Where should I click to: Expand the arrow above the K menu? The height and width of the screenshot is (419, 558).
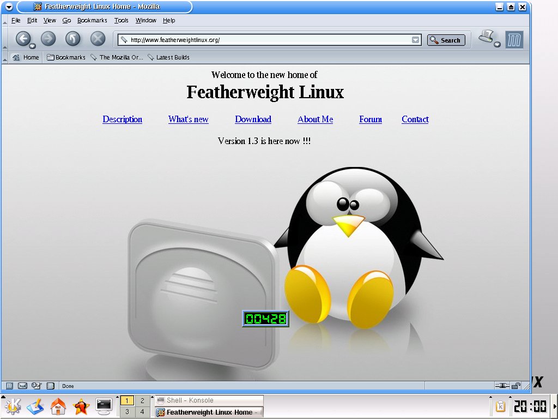coord(3,396)
